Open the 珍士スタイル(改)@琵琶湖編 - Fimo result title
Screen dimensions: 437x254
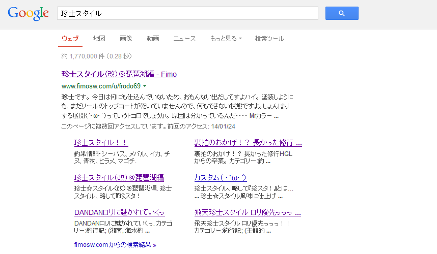tap(119, 74)
